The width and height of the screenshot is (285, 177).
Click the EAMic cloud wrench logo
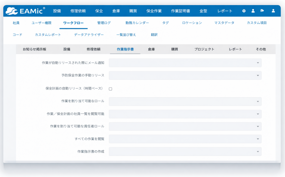pyautogui.click(x=25, y=11)
